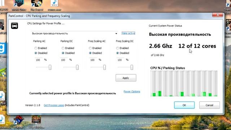Click the Parking AC percentage field
This screenshot has width=231, height=130.
pyautogui.click(x=39, y=60)
